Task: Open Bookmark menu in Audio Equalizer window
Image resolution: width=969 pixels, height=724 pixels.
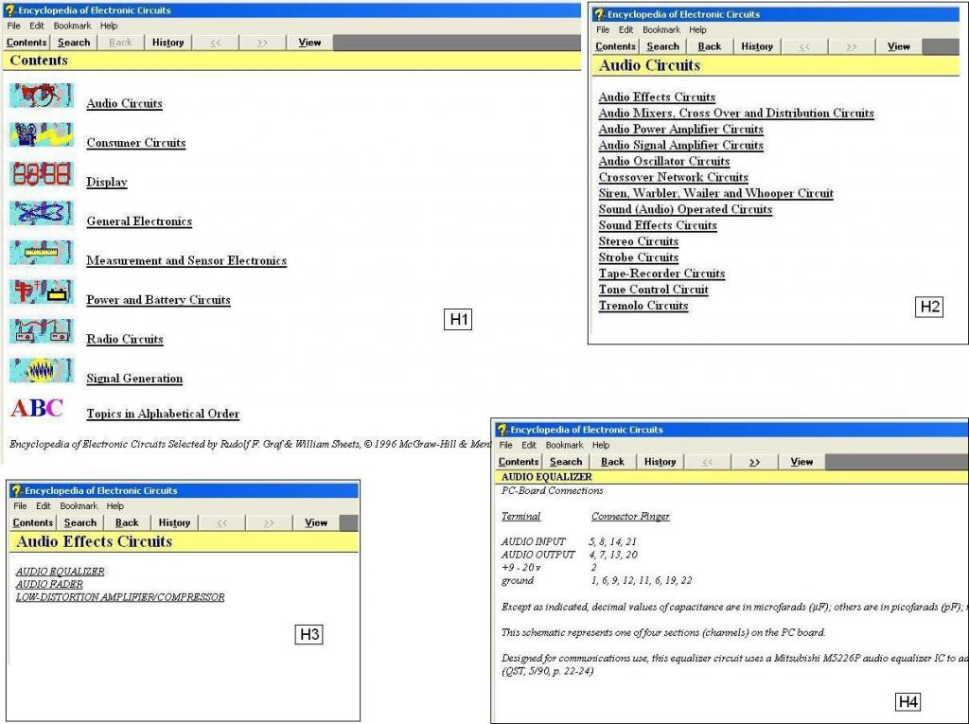Action: pos(564,445)
